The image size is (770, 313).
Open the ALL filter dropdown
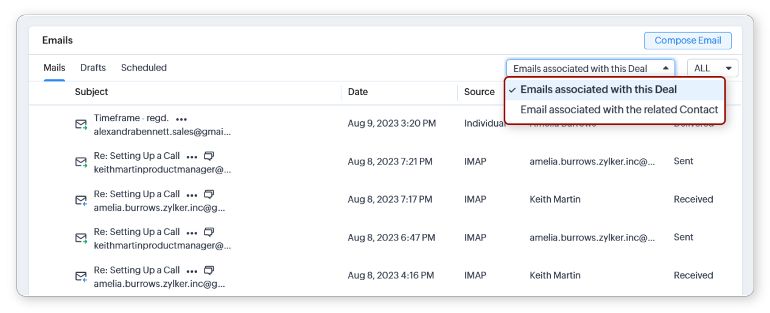click(x=712, y=68)
